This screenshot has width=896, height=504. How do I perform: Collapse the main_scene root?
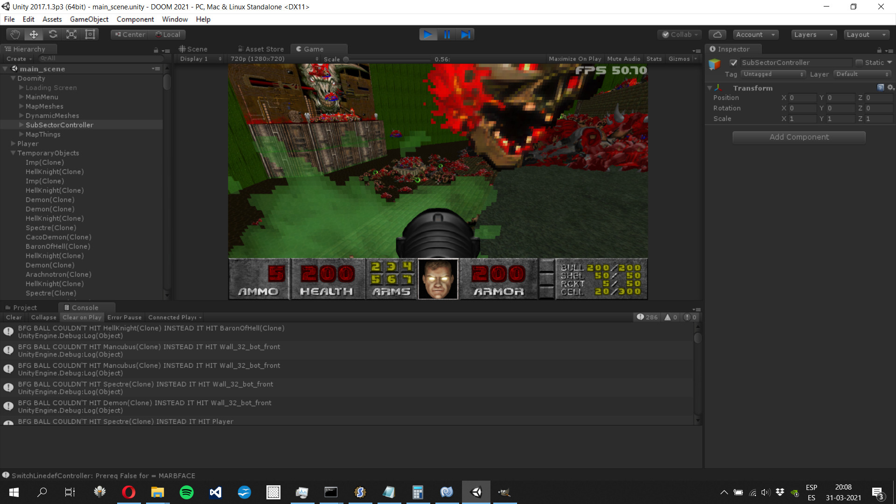(x=5, y=69)
